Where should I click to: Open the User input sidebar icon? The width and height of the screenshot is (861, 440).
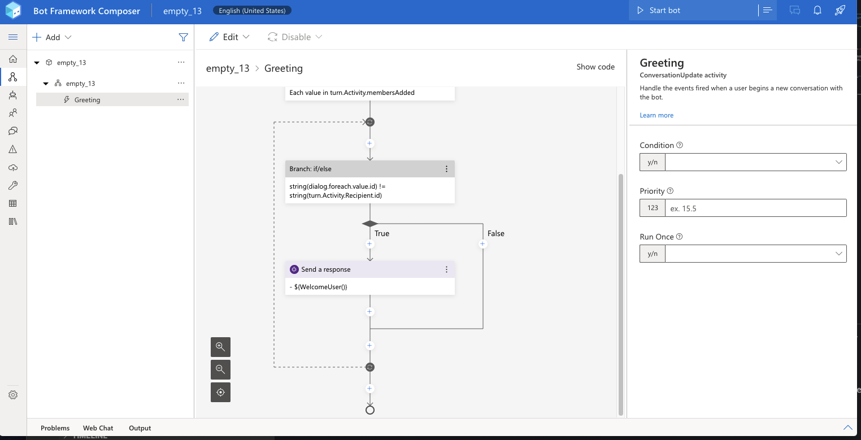[x=13, y=113]
